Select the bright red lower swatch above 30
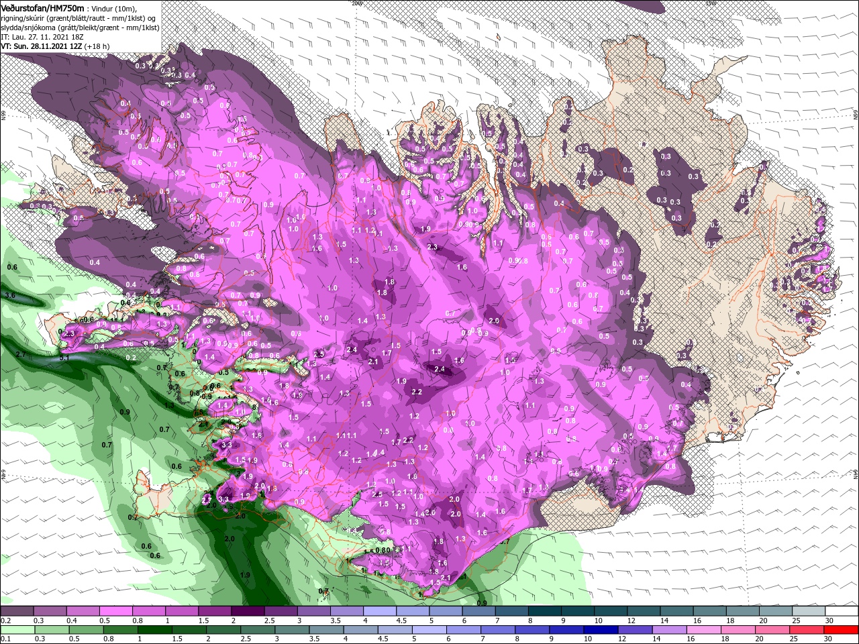This screenshot has height=644, width=859. [x=842, y=630]
